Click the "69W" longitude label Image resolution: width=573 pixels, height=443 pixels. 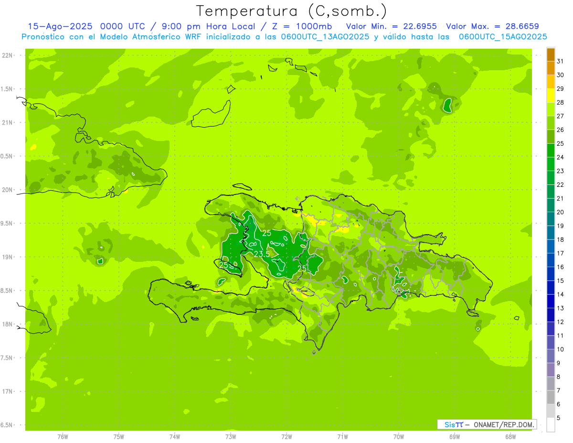point(455,437)
